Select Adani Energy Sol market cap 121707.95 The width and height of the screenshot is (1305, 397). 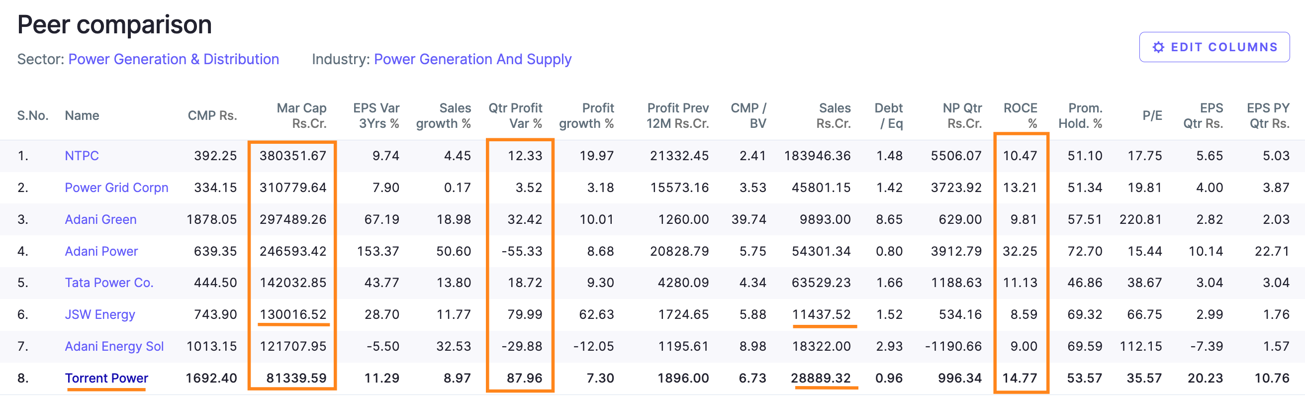click(x=293, y=347)
